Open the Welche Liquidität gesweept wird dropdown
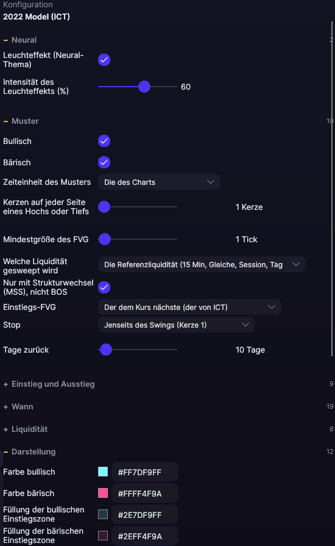 (x=202, y=265)
